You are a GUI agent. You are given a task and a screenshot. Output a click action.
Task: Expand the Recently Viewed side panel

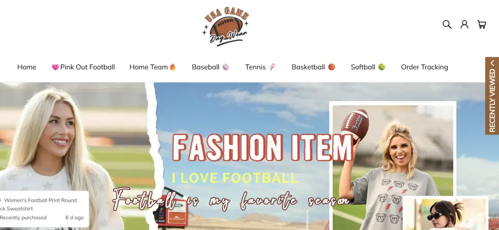click(492, 96)
